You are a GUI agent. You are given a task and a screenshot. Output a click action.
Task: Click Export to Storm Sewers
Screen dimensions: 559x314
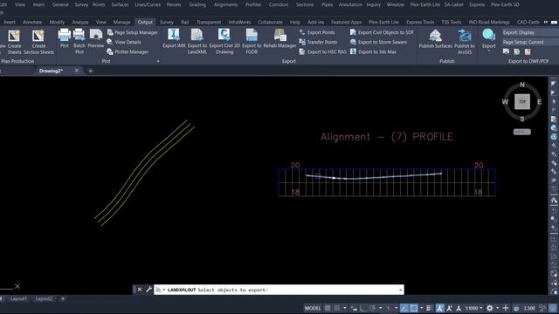378,42
